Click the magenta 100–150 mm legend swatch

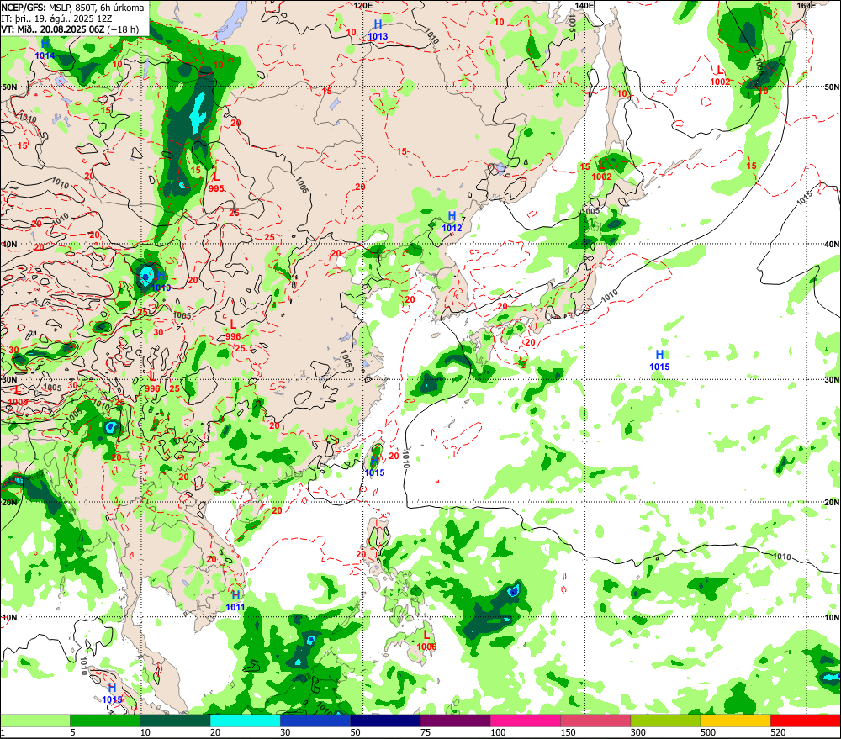click(x=526, y=721)
